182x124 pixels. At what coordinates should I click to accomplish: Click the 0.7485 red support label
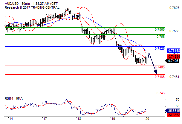click(160, 67)
